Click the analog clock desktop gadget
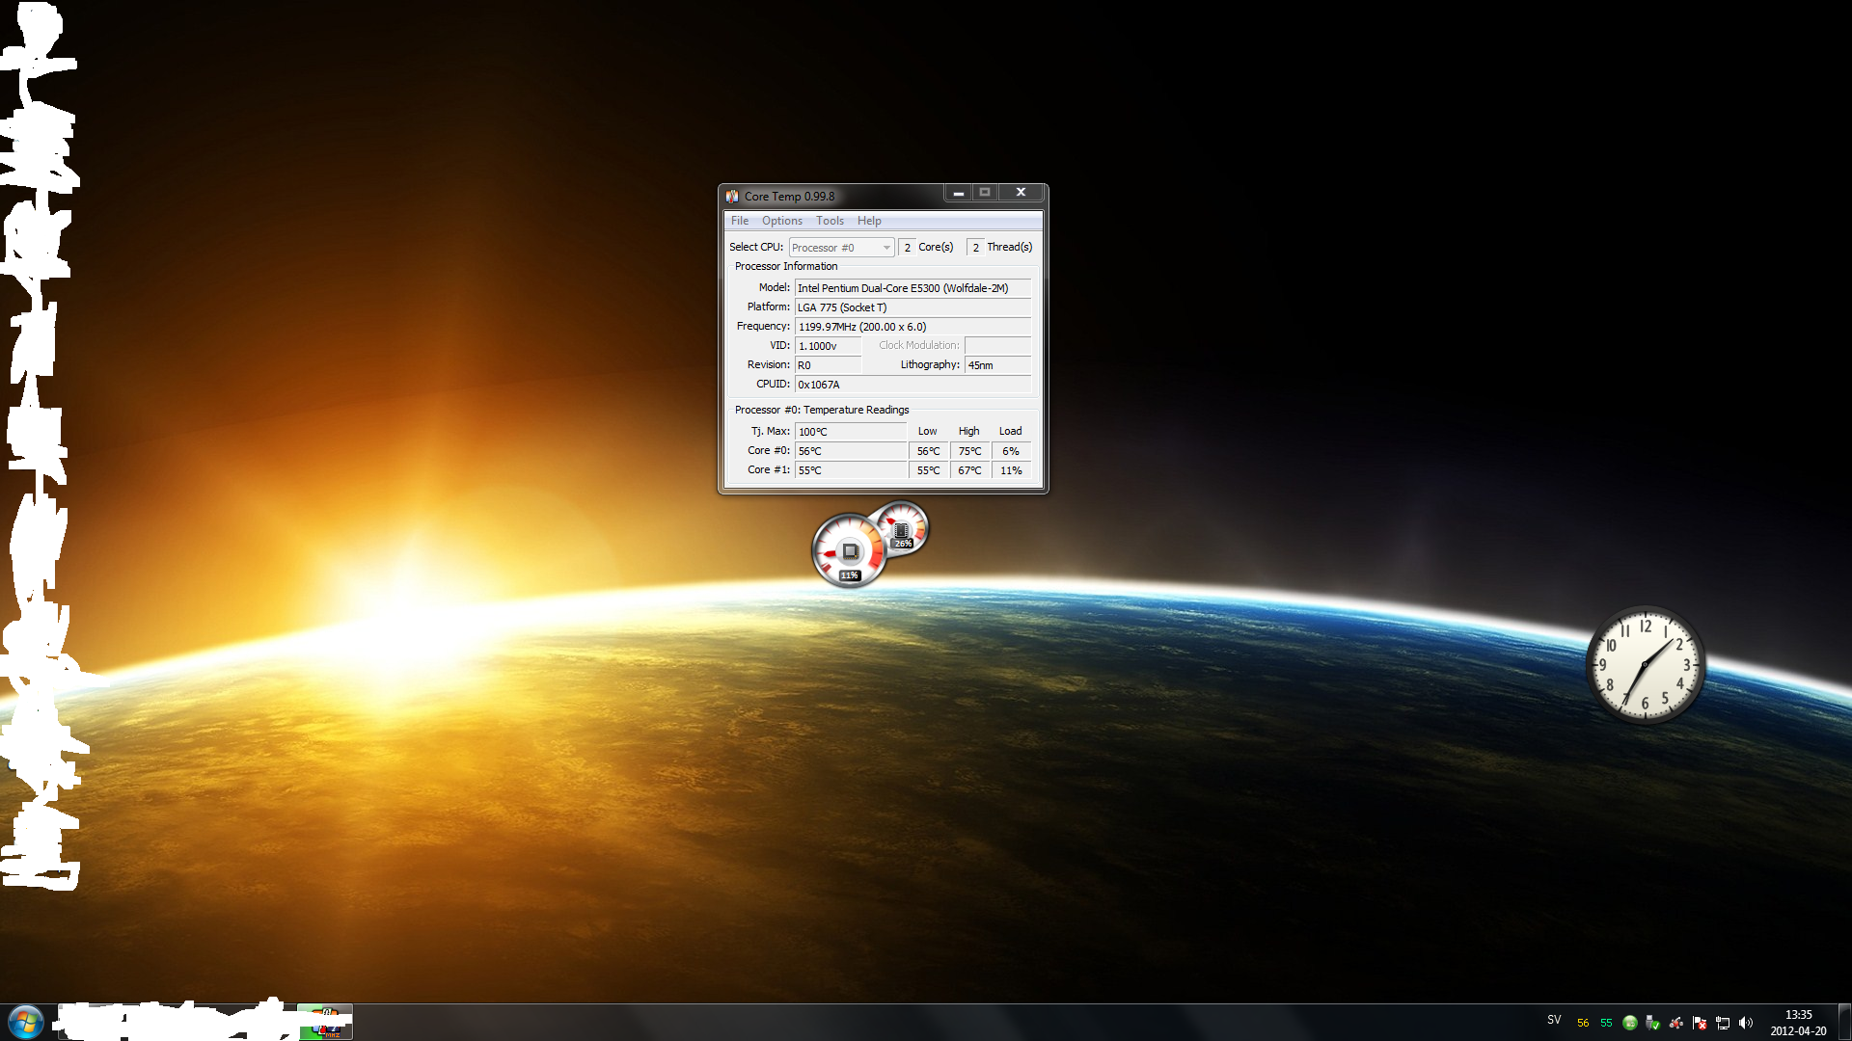Viewport: 1852px width, 1041px height. (x=1646, y=664)
